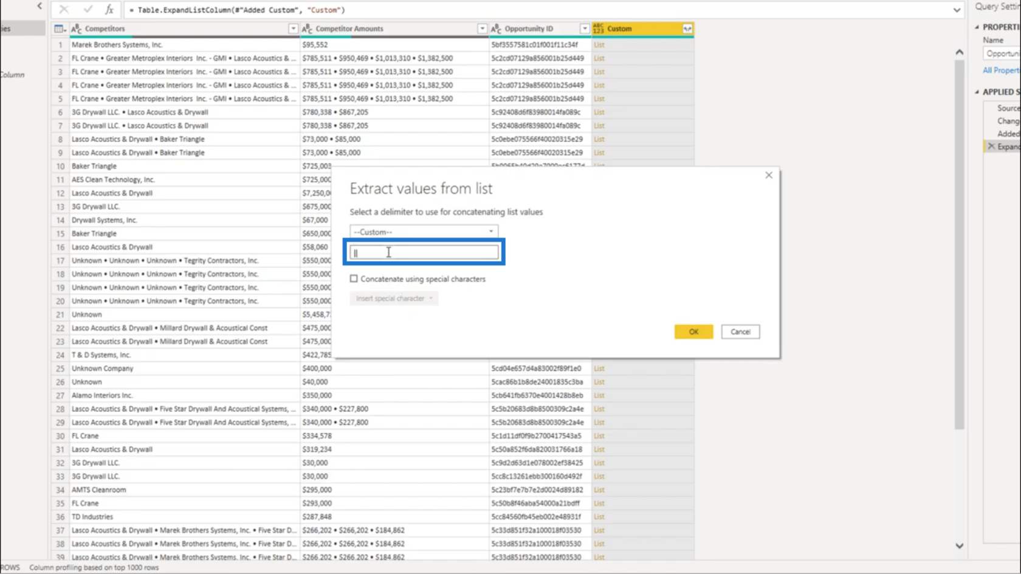Select the Custom column header
The width and height of the screenshot is (1021, 574).
coord(643,29)
